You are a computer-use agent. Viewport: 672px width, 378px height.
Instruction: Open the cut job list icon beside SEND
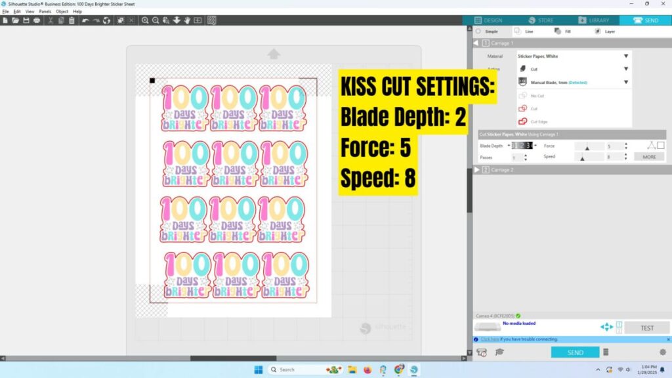(606, 352)
